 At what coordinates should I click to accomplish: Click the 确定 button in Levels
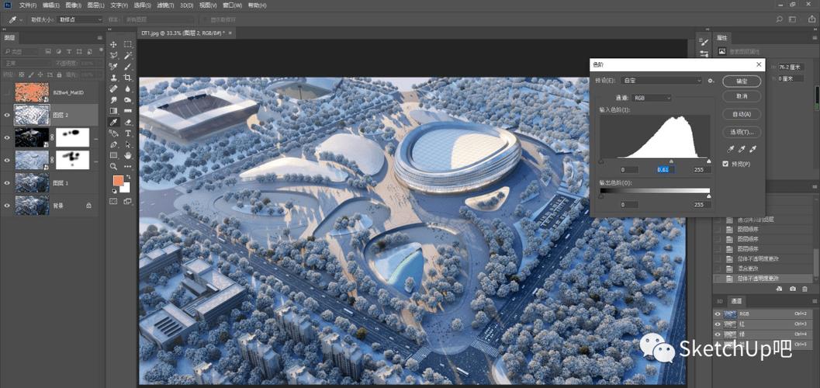741,81
